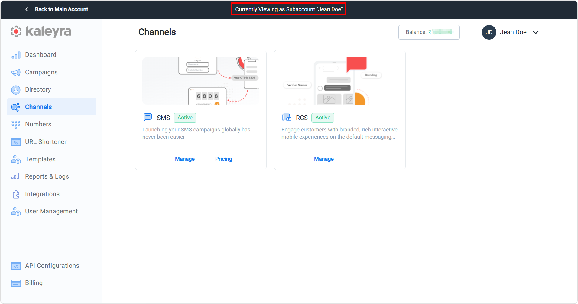Go to Campaigns in the sidebar

click(41, 72)
